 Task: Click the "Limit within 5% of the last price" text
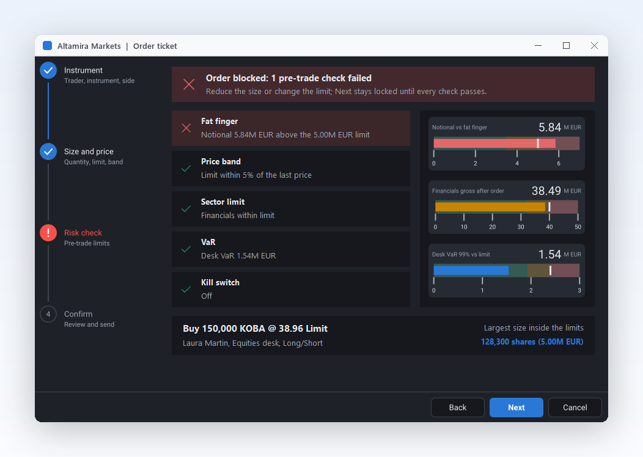point(256,175)
